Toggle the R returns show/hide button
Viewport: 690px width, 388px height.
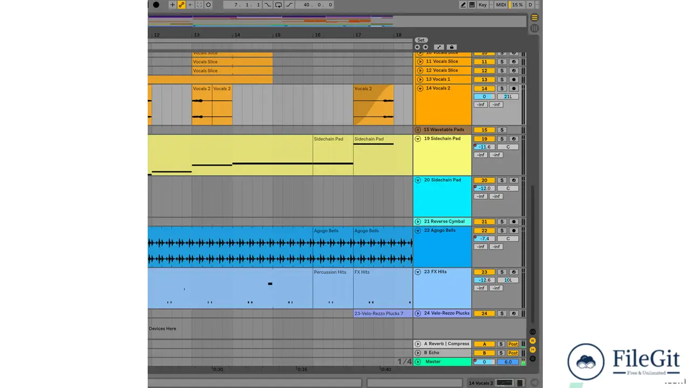(533, 341)
